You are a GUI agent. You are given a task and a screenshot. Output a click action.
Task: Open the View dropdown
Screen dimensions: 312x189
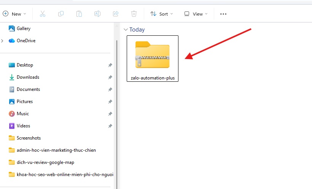click(x=196, y=14)
